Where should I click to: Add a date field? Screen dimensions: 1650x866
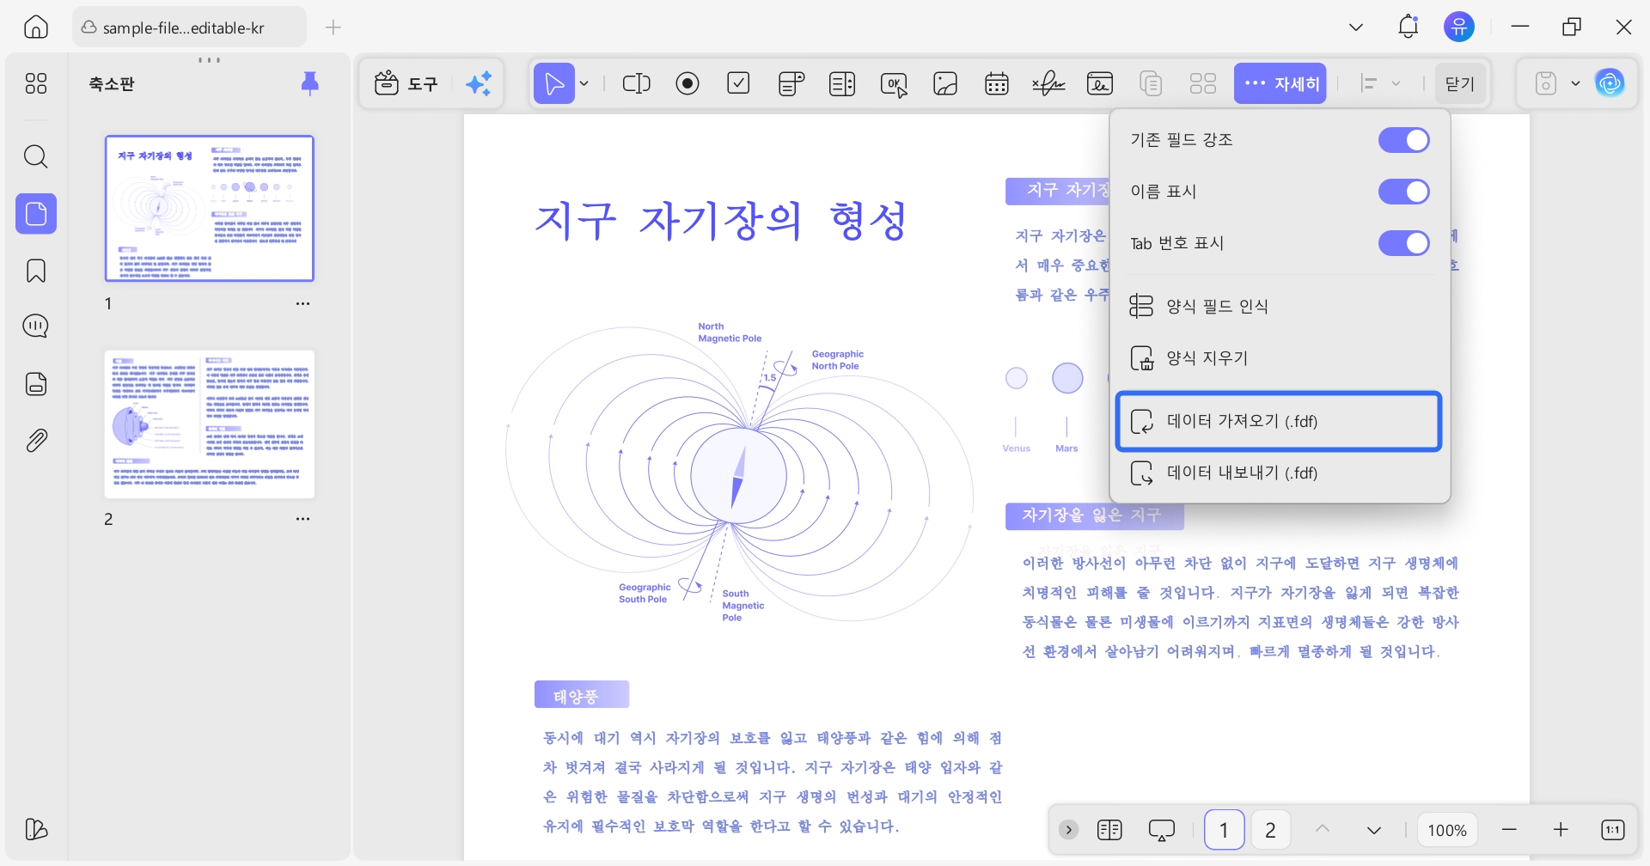[x=997, y=83]
